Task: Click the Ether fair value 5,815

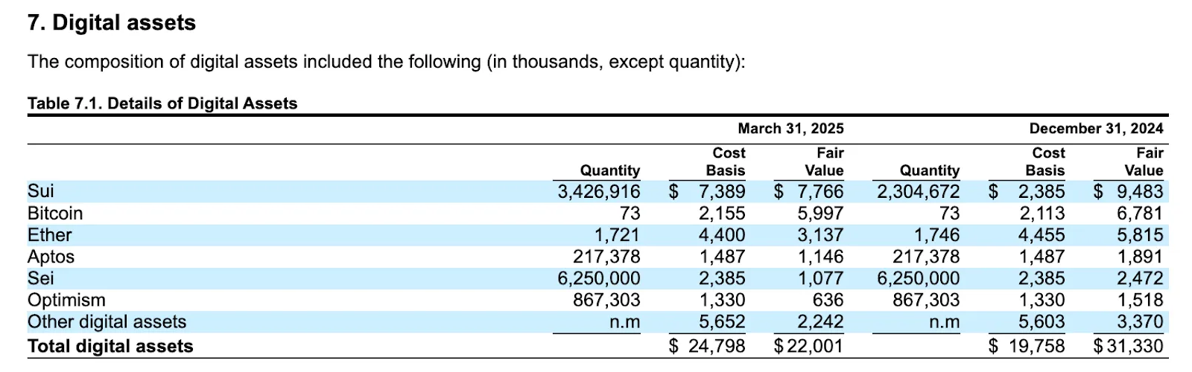Action: 1140,235
